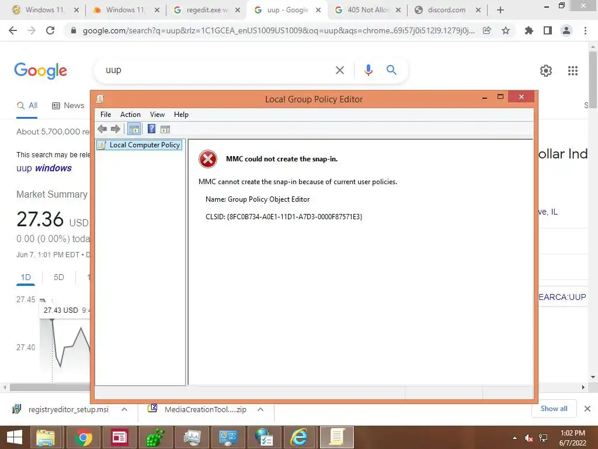
Task: Open Chrome side panel icon
Action: (548, 30)
